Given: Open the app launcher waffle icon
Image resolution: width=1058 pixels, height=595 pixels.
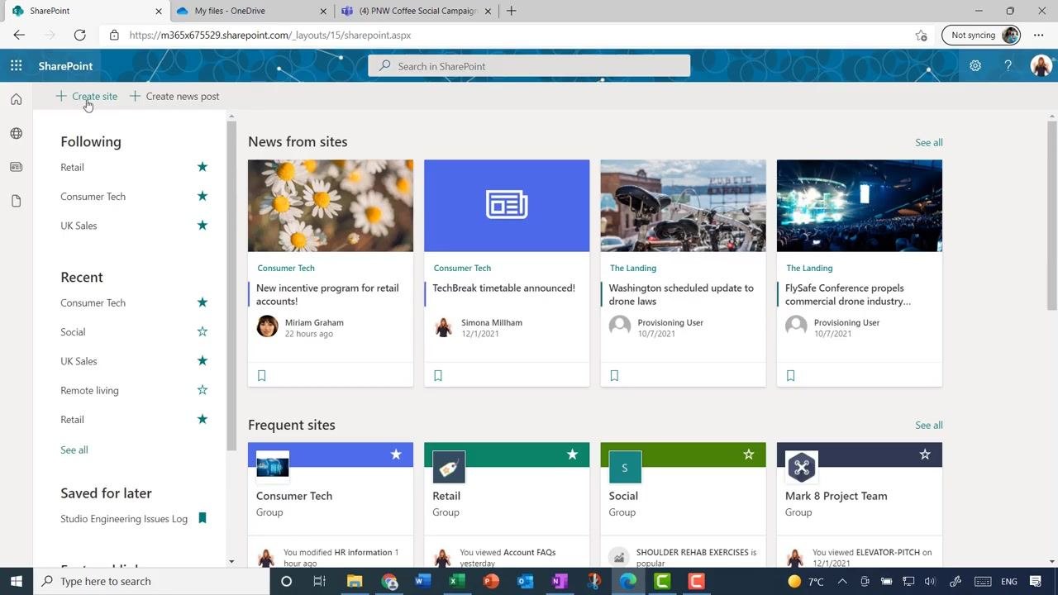Looking at the screenshot, I should tap(16, 66).
